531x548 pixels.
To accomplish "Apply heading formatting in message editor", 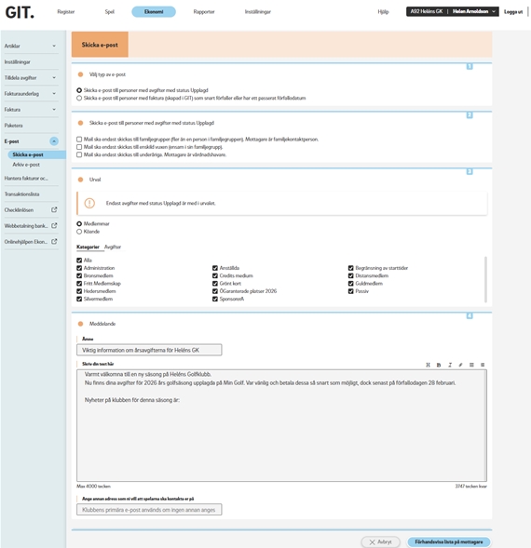I will 428,365.
